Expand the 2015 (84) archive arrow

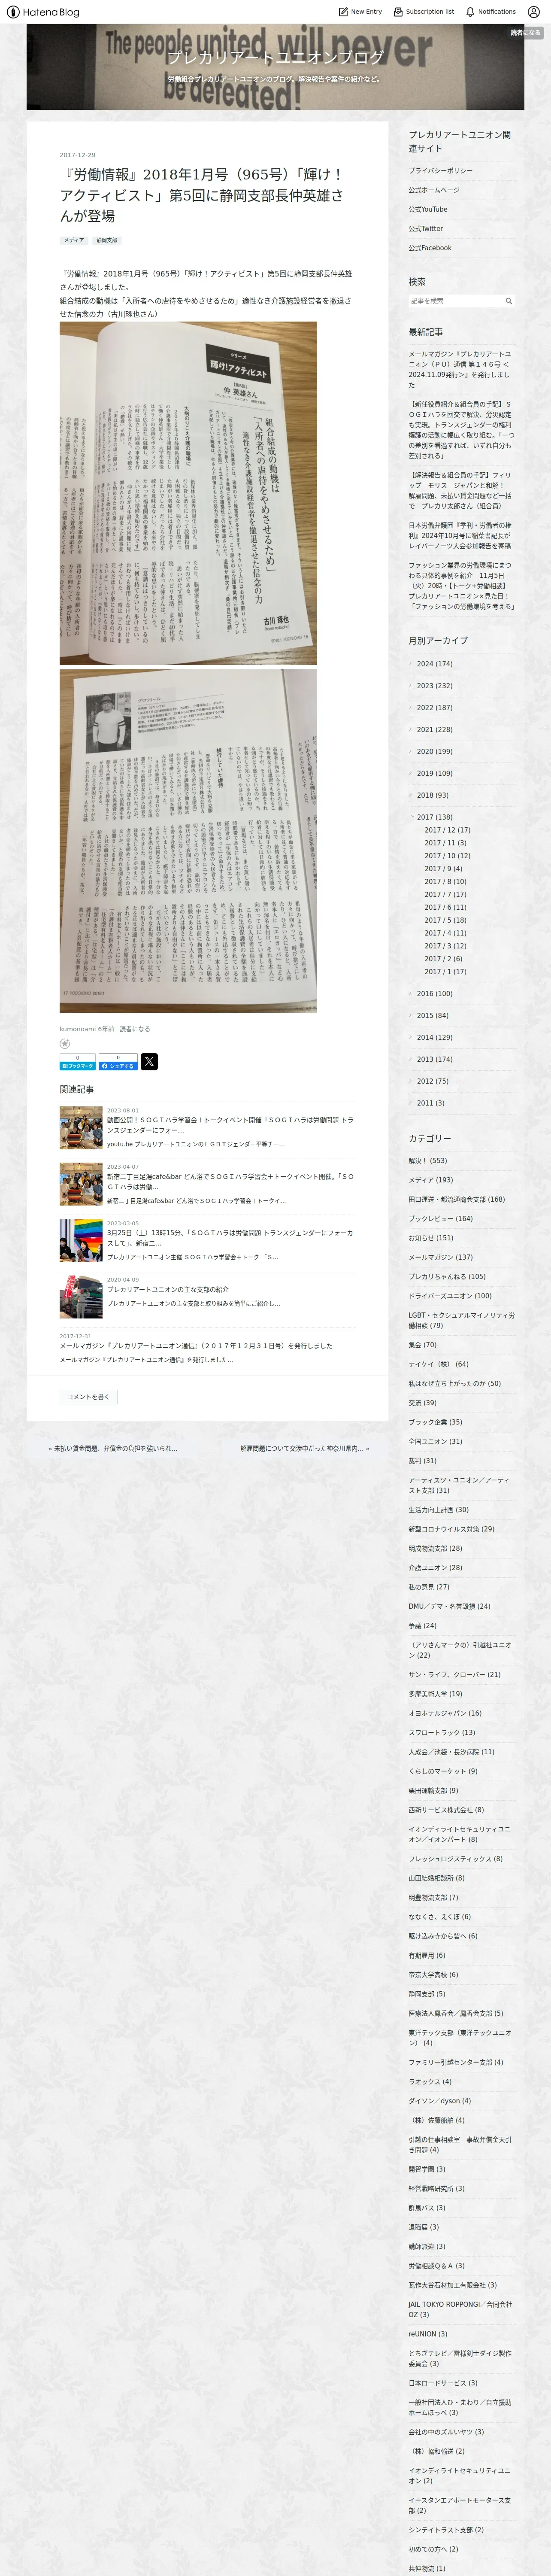pos(411,1015)
